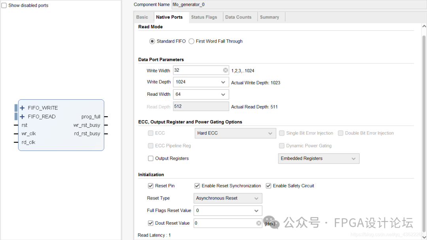Toggle Enable Reset Synchronization checkbox

(x=197, y=186)
